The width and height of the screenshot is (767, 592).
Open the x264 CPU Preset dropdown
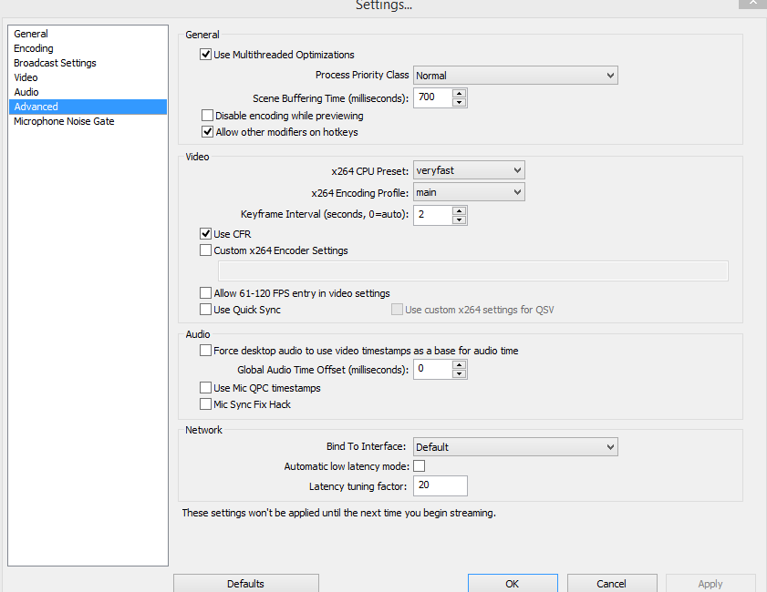click(469, 170)
